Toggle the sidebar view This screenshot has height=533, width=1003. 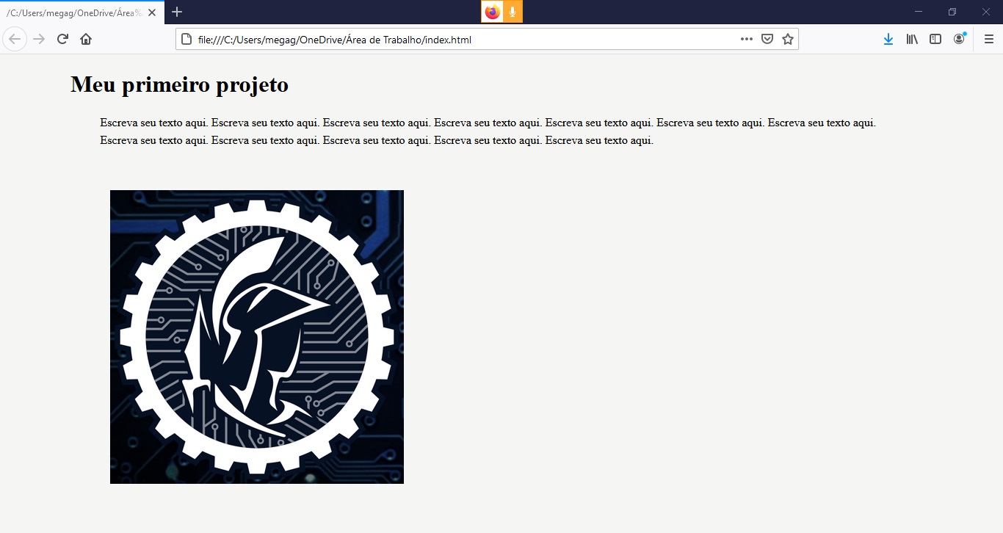[x=935, y=39]
